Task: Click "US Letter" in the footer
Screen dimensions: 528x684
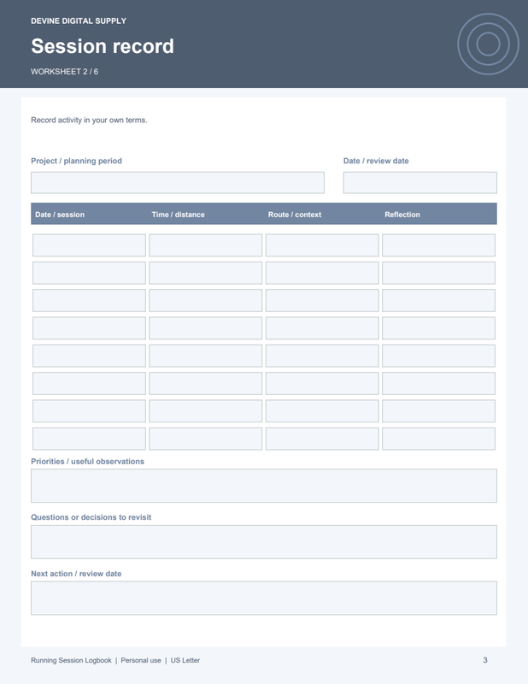Action: (185, 660)
